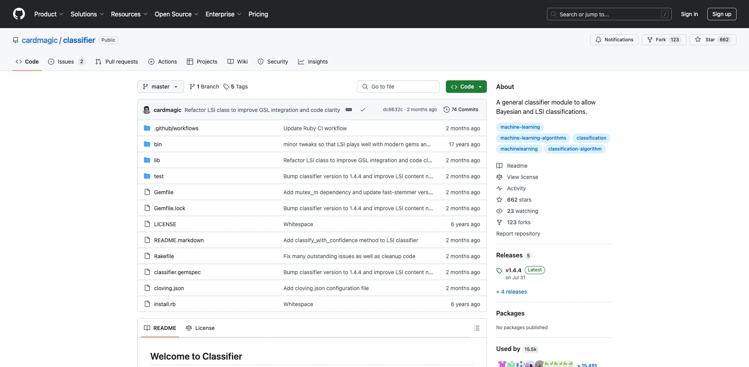Expand the Product menu
Screen dimensions: 749x367
[49, 14]
